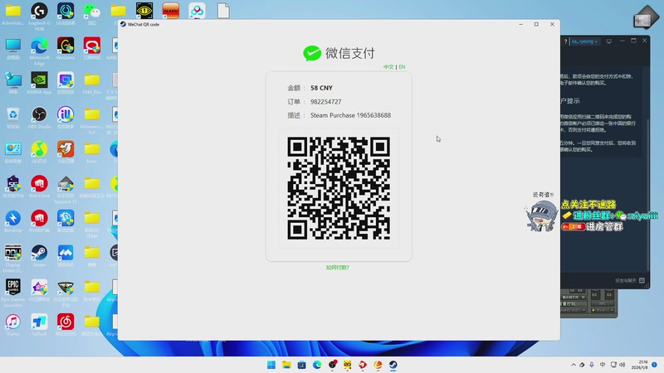Open iTunes desktop shortcut
Viewport: 664px width, 373px height.
[13, 325]
